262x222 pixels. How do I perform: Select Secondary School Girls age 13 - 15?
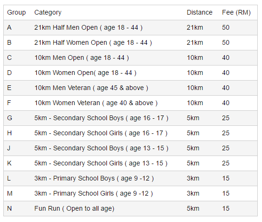click(101, 163)
